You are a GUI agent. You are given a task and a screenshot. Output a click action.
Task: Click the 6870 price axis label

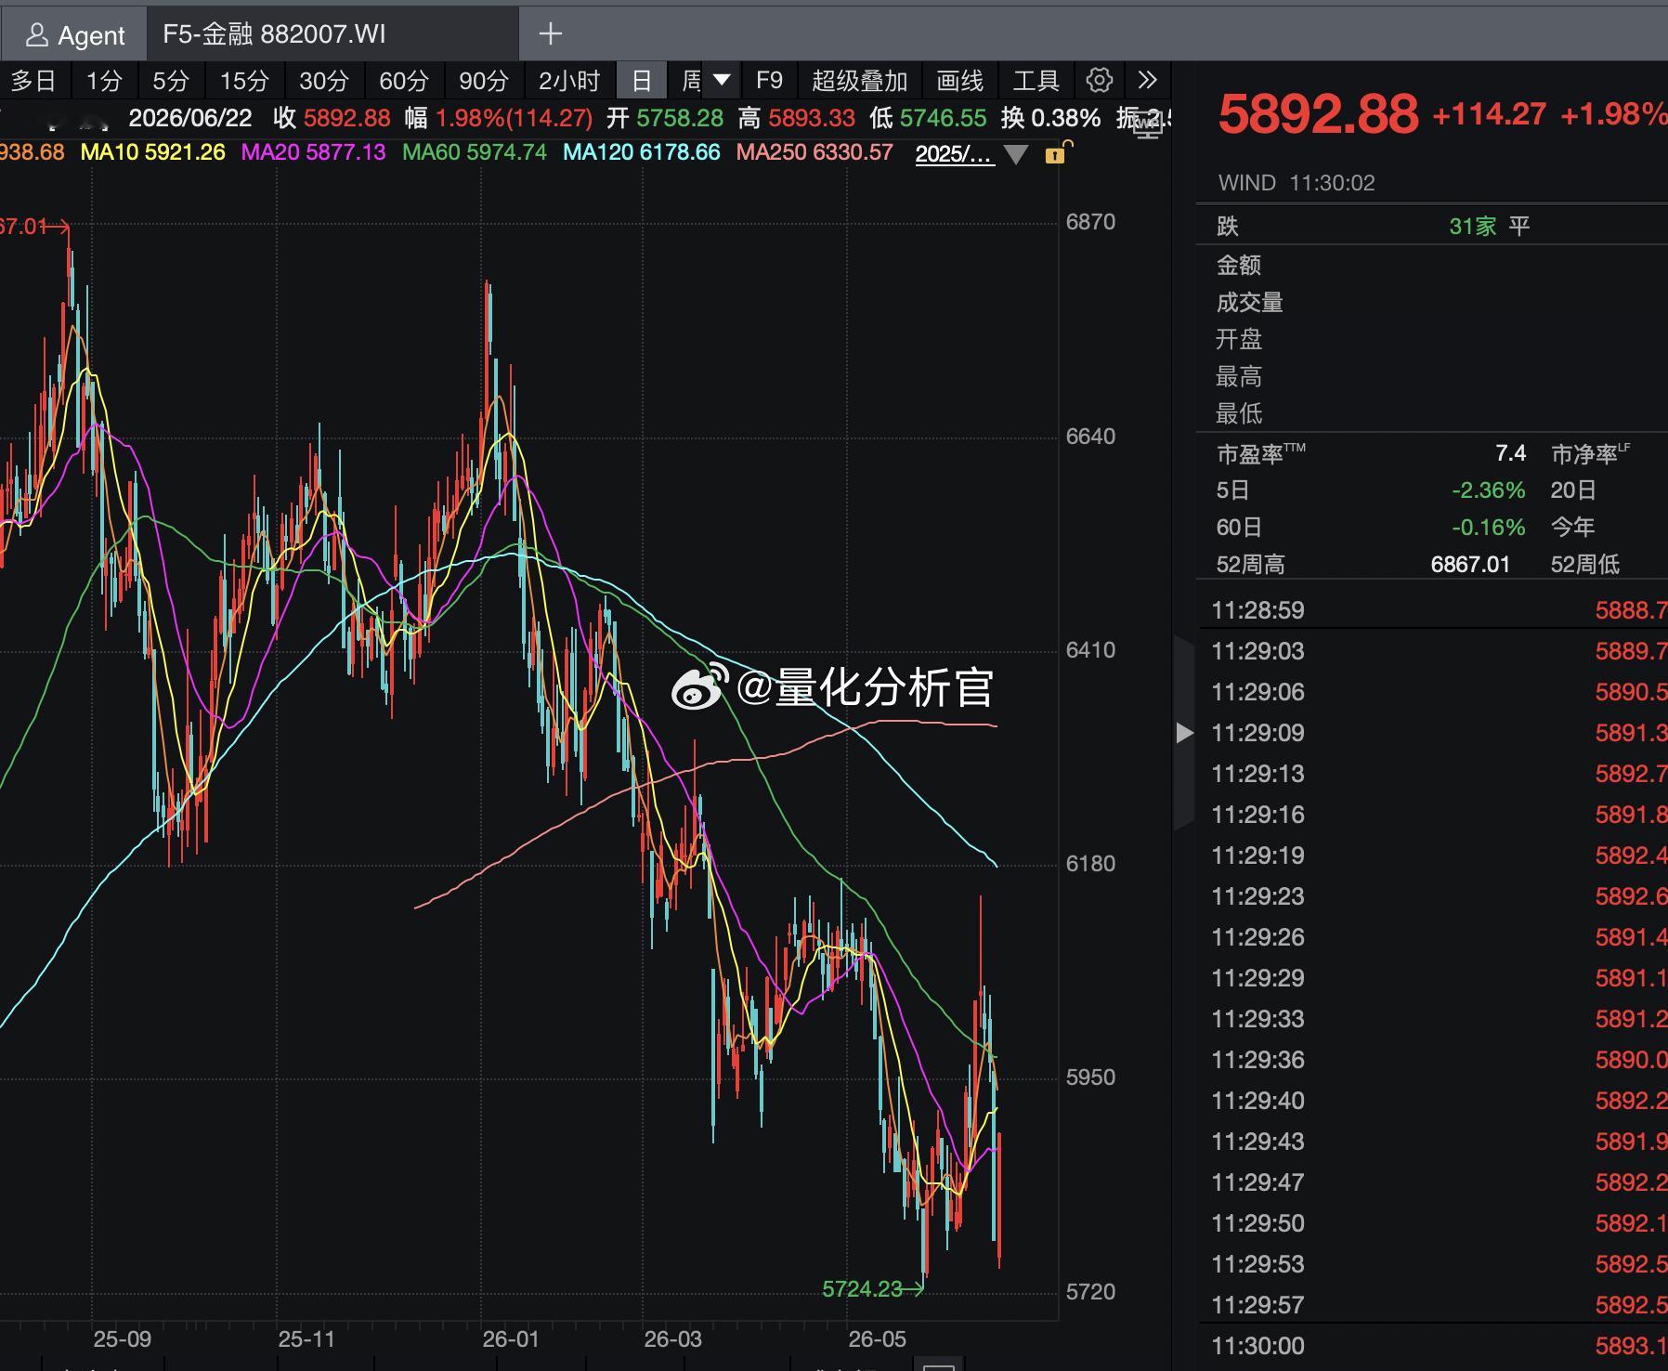[1090, 222]
